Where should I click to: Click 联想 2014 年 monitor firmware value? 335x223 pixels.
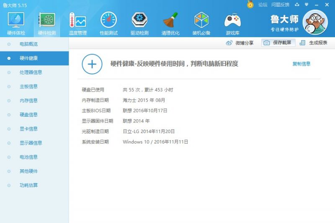(136, 121)
